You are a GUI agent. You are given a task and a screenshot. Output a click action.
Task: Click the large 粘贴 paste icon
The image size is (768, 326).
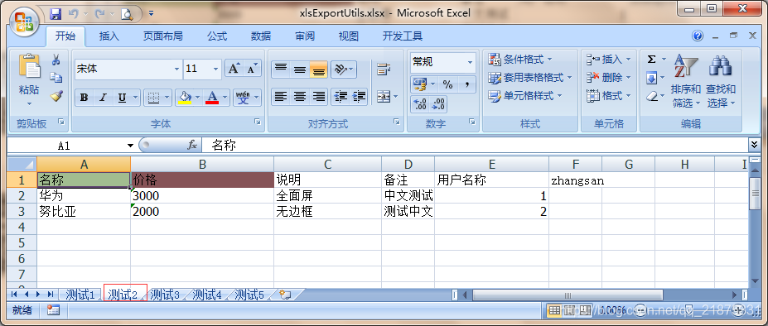(x=29, y=66)
